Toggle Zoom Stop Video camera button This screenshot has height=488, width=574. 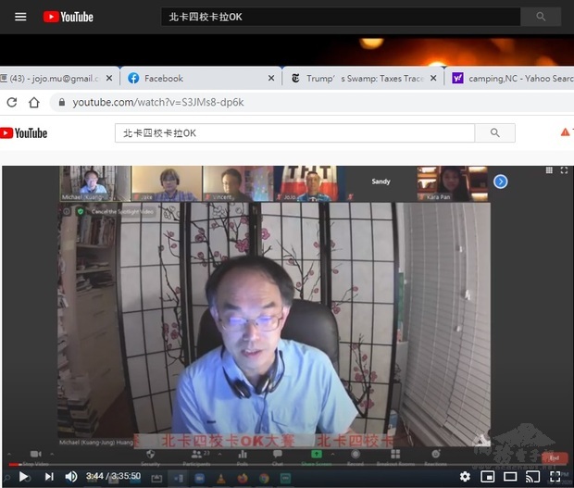35,457
